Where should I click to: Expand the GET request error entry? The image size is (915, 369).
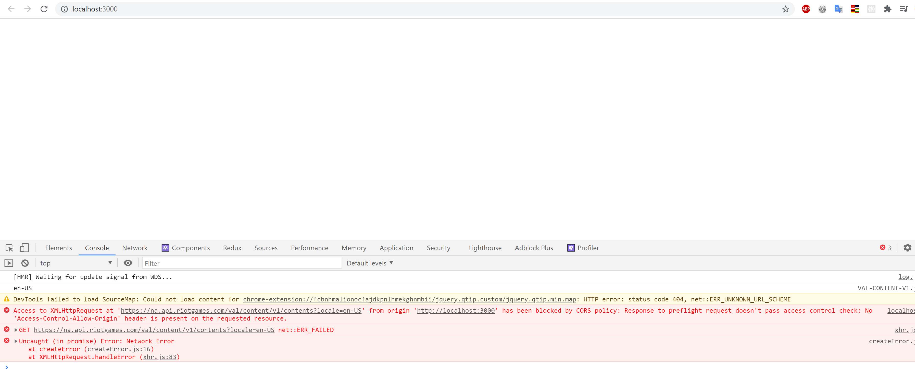coord(16,329)
